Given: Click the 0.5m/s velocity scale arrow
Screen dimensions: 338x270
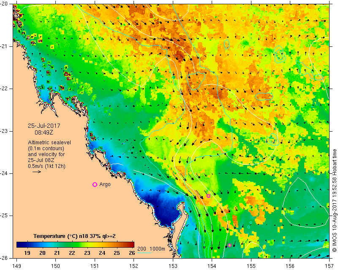Looking at the screenshot, I should (37, 172).
